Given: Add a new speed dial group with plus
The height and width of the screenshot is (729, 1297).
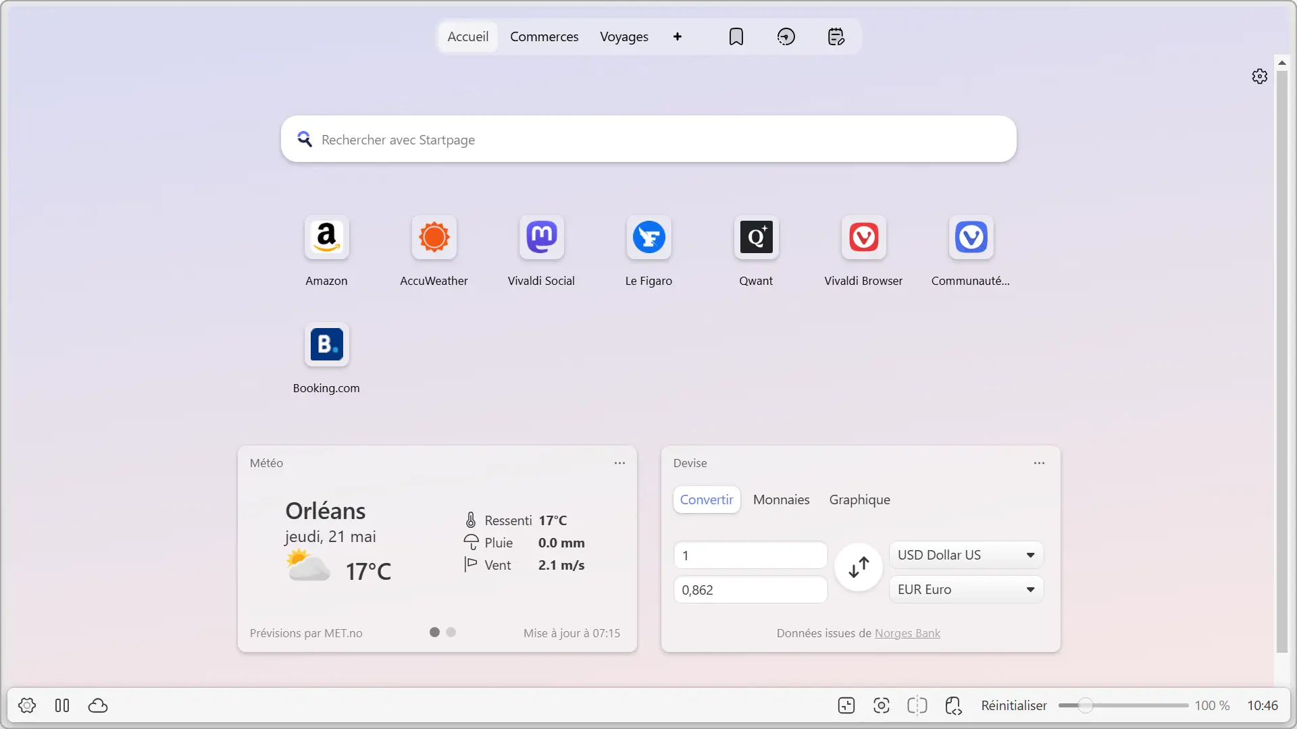Looking at the screenshot, I should 678,36.
